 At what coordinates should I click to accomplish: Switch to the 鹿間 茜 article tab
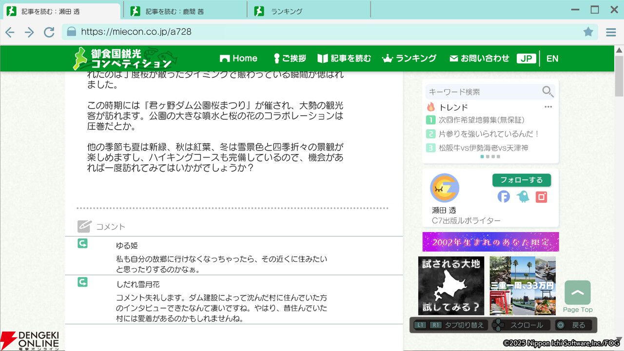point(185,11)
